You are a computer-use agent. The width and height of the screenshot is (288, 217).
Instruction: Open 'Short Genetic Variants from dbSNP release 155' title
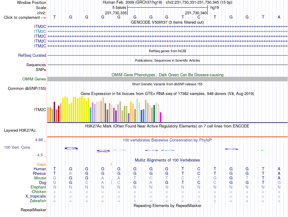tap(167, 84)
